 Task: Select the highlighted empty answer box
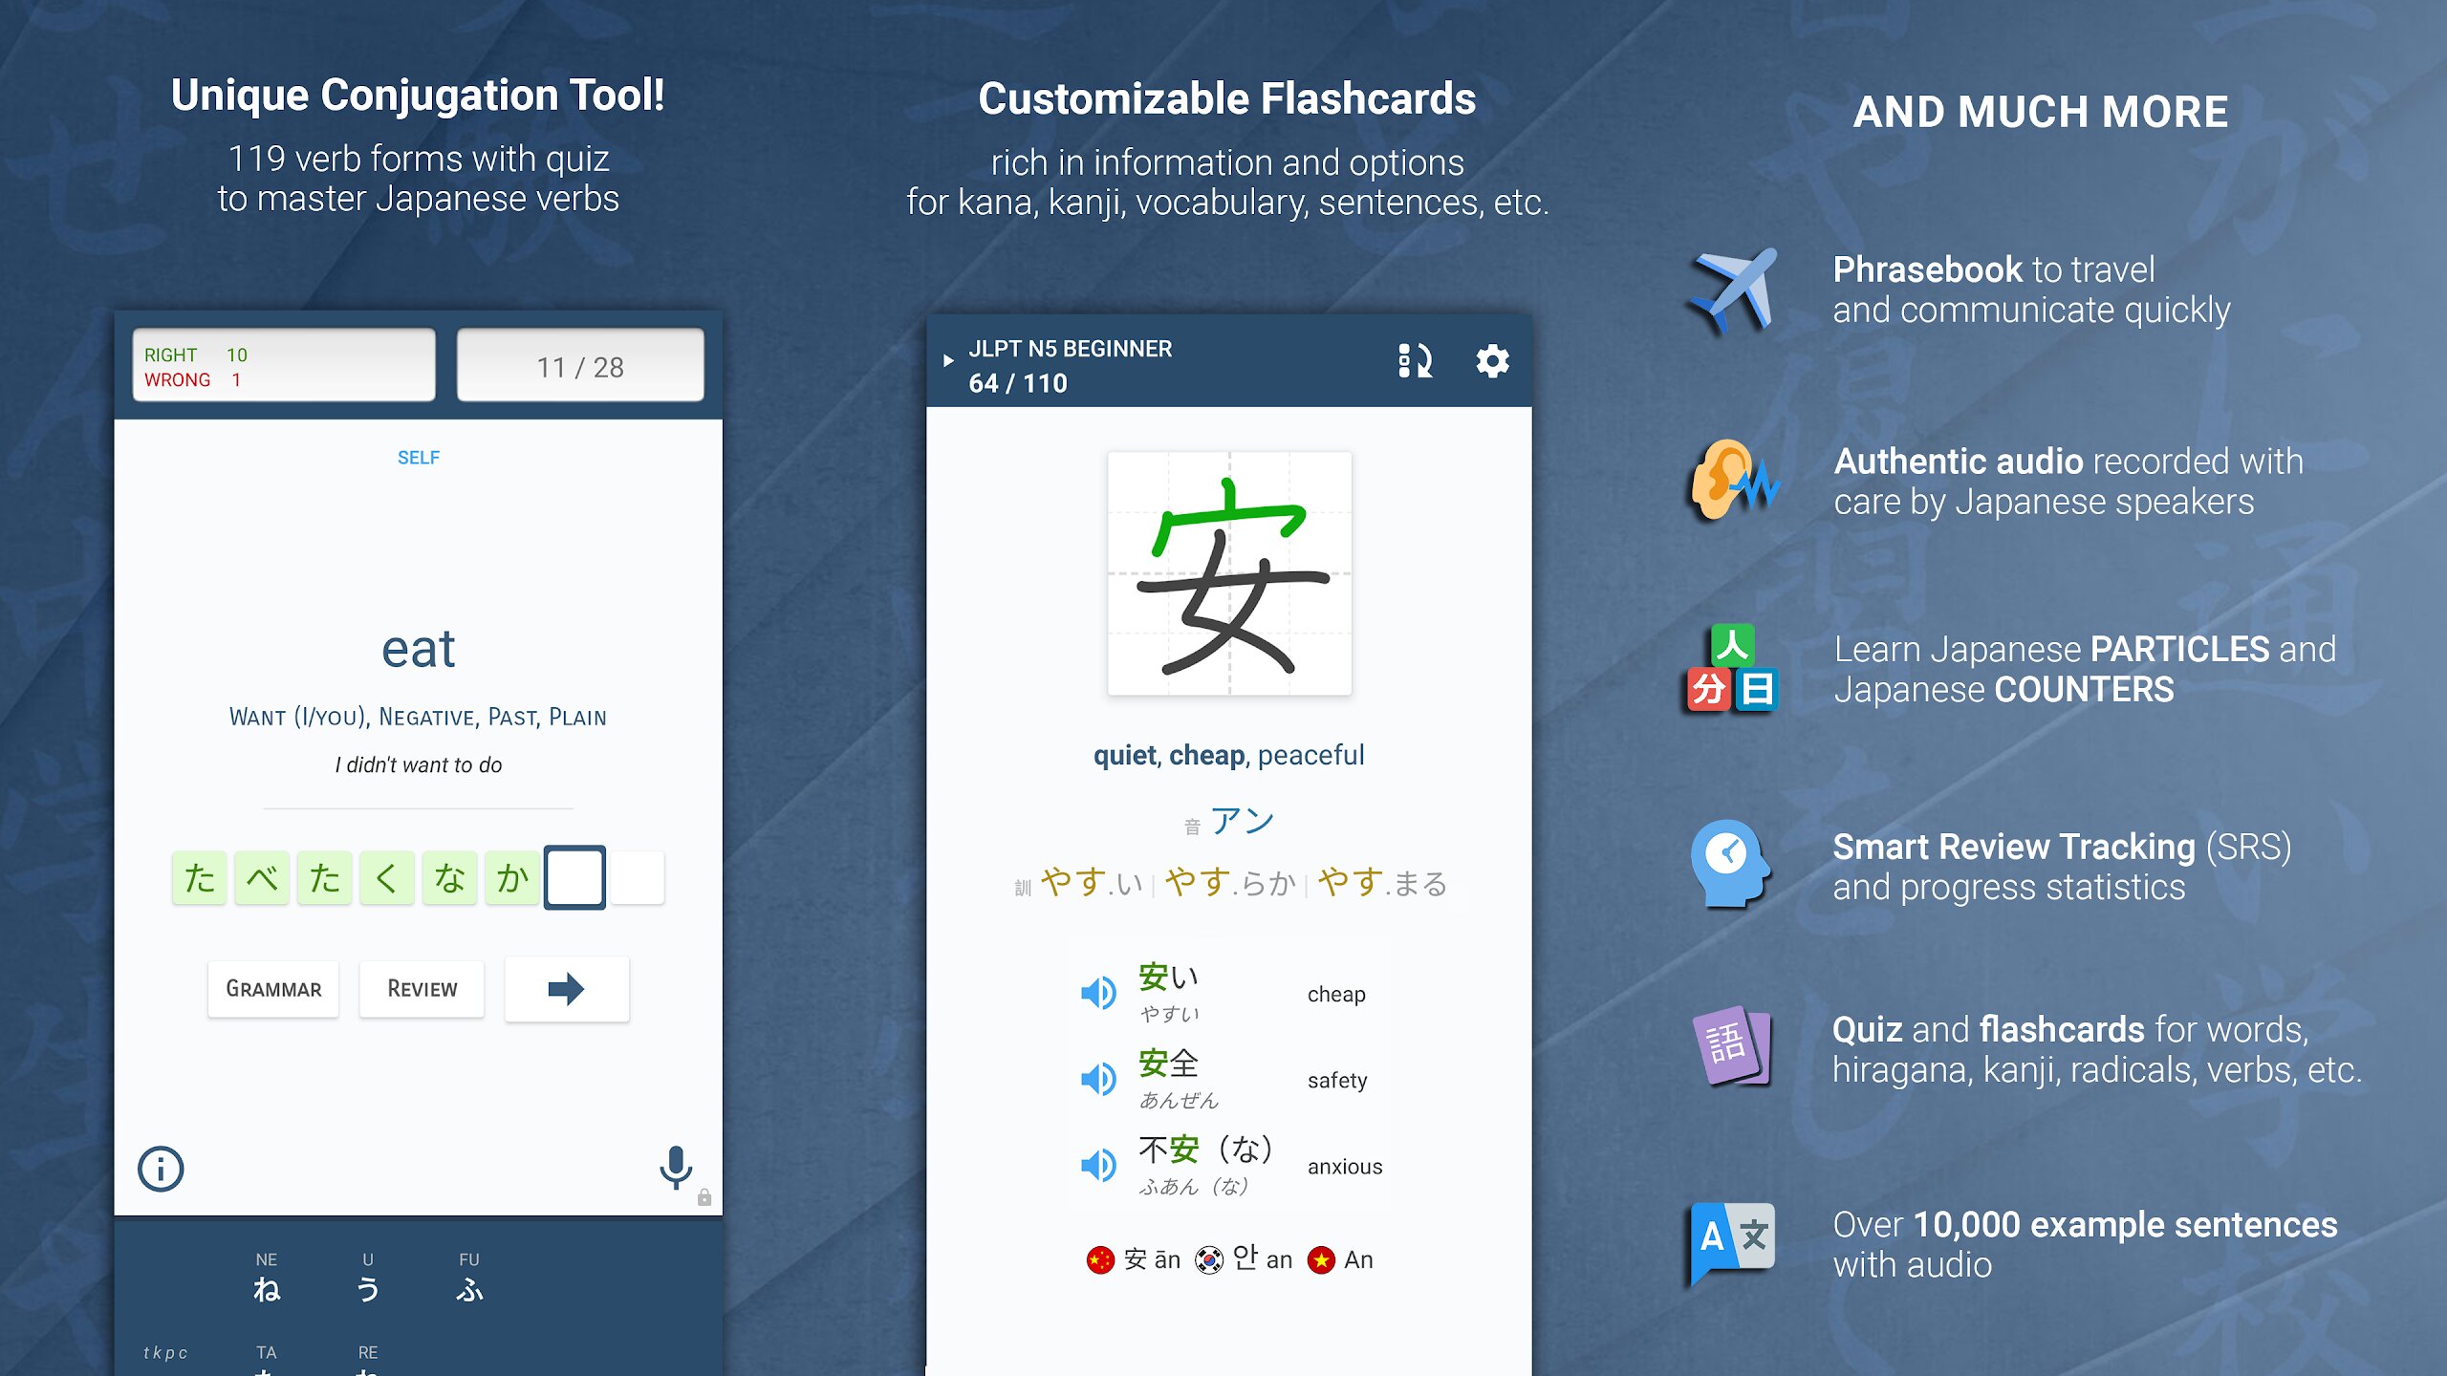(x=574, y=877)
